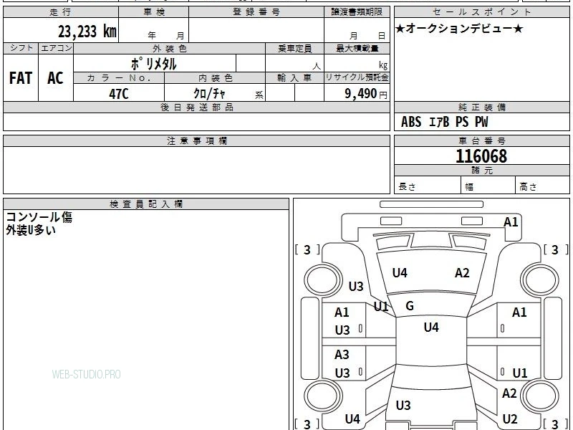573x430 pixels.
Task: Click the inspector note 外装U多い
Action: click(31, 230)
